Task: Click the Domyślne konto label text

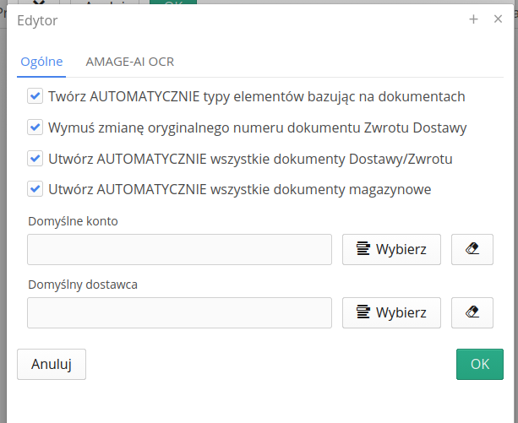Action: 73,222
